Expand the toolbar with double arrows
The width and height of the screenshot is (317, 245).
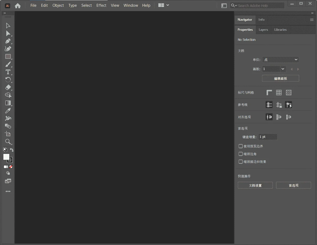(x=5, y=13)
